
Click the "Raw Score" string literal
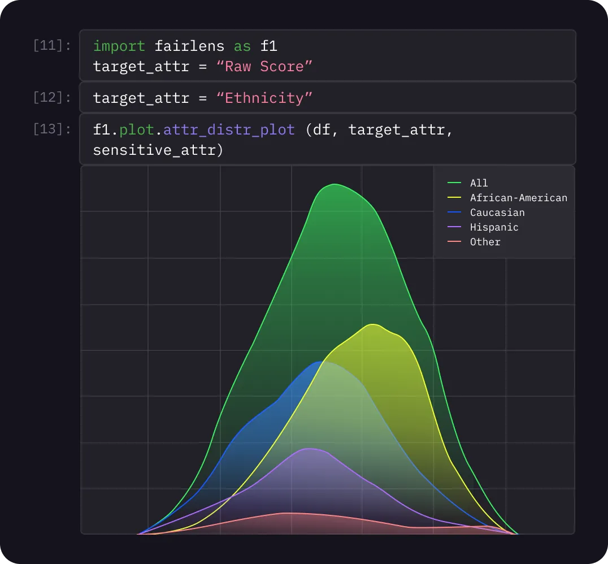(263, 66)
